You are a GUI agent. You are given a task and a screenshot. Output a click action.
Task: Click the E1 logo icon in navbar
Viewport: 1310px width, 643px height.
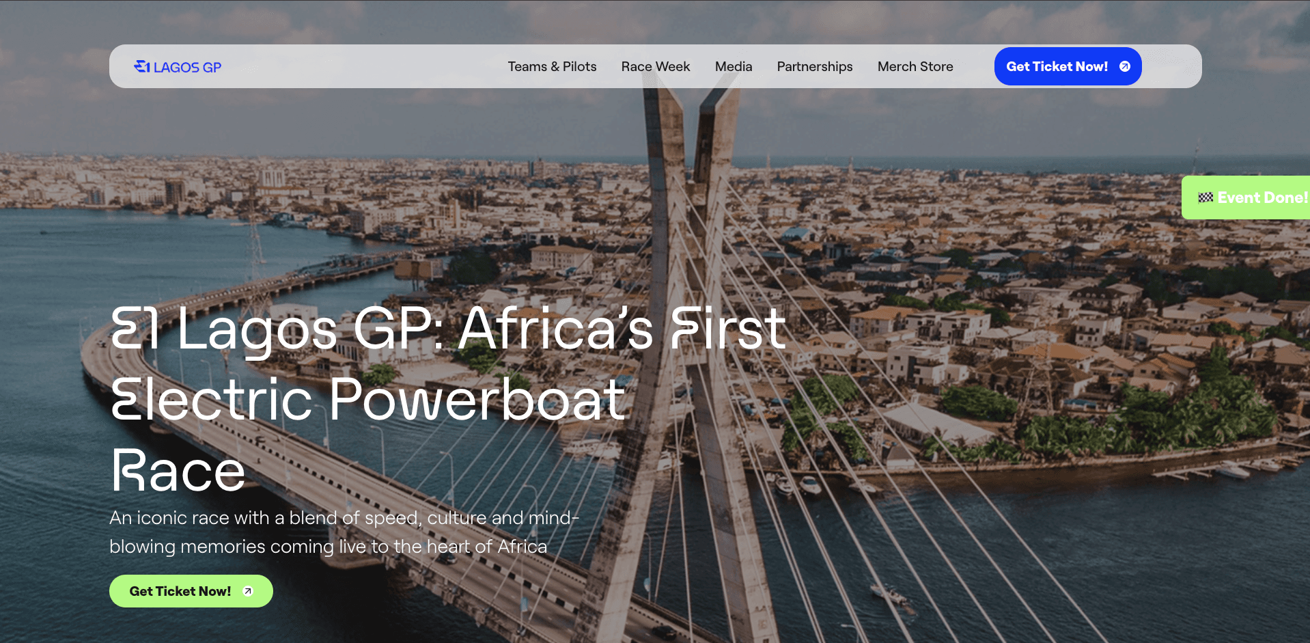point(142,66)
